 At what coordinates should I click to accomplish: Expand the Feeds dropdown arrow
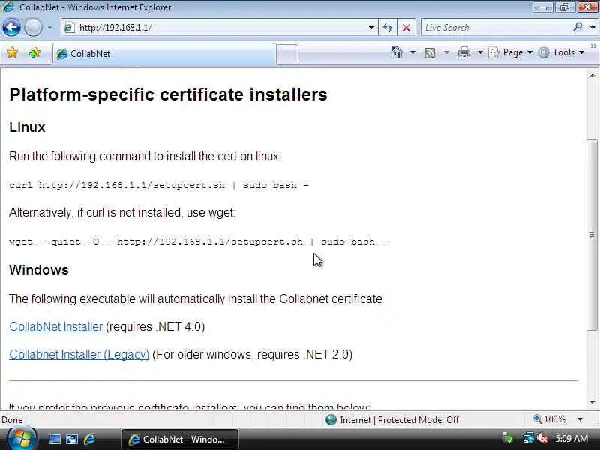(x=446, y=52)
